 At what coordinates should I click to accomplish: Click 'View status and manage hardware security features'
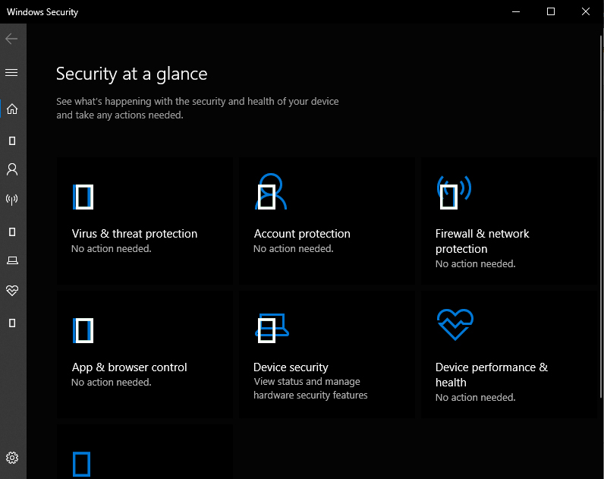[310, 389]
